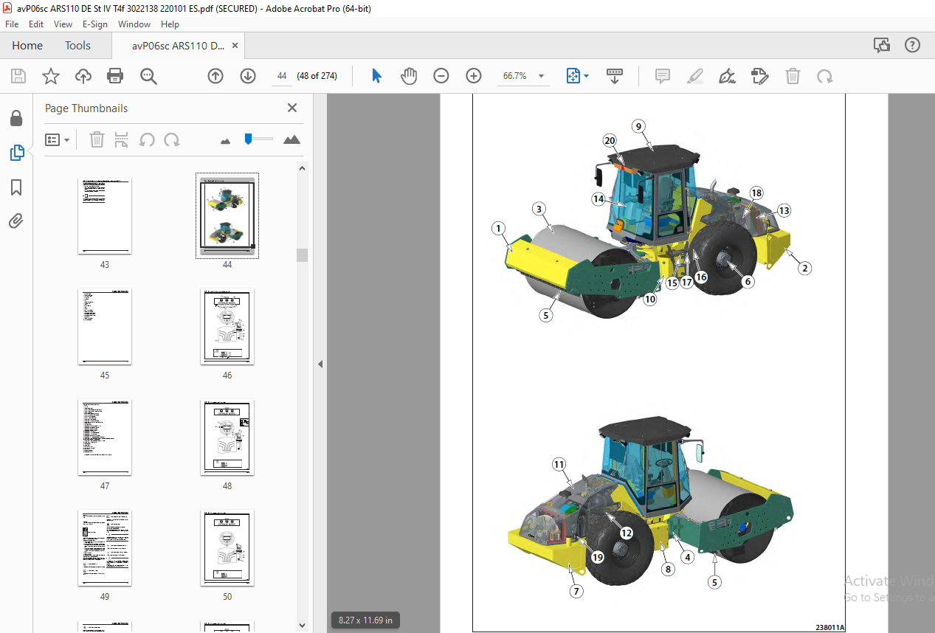Enlarge thumbnail size large mountain icon
This screenshot has height=633, width=935.
tap(291, 139)
